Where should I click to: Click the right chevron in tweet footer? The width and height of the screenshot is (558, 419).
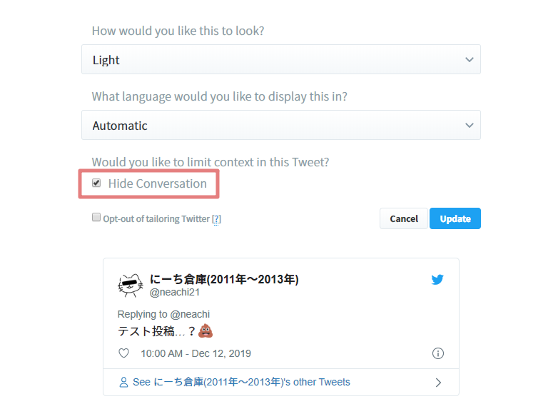point(438,383)
